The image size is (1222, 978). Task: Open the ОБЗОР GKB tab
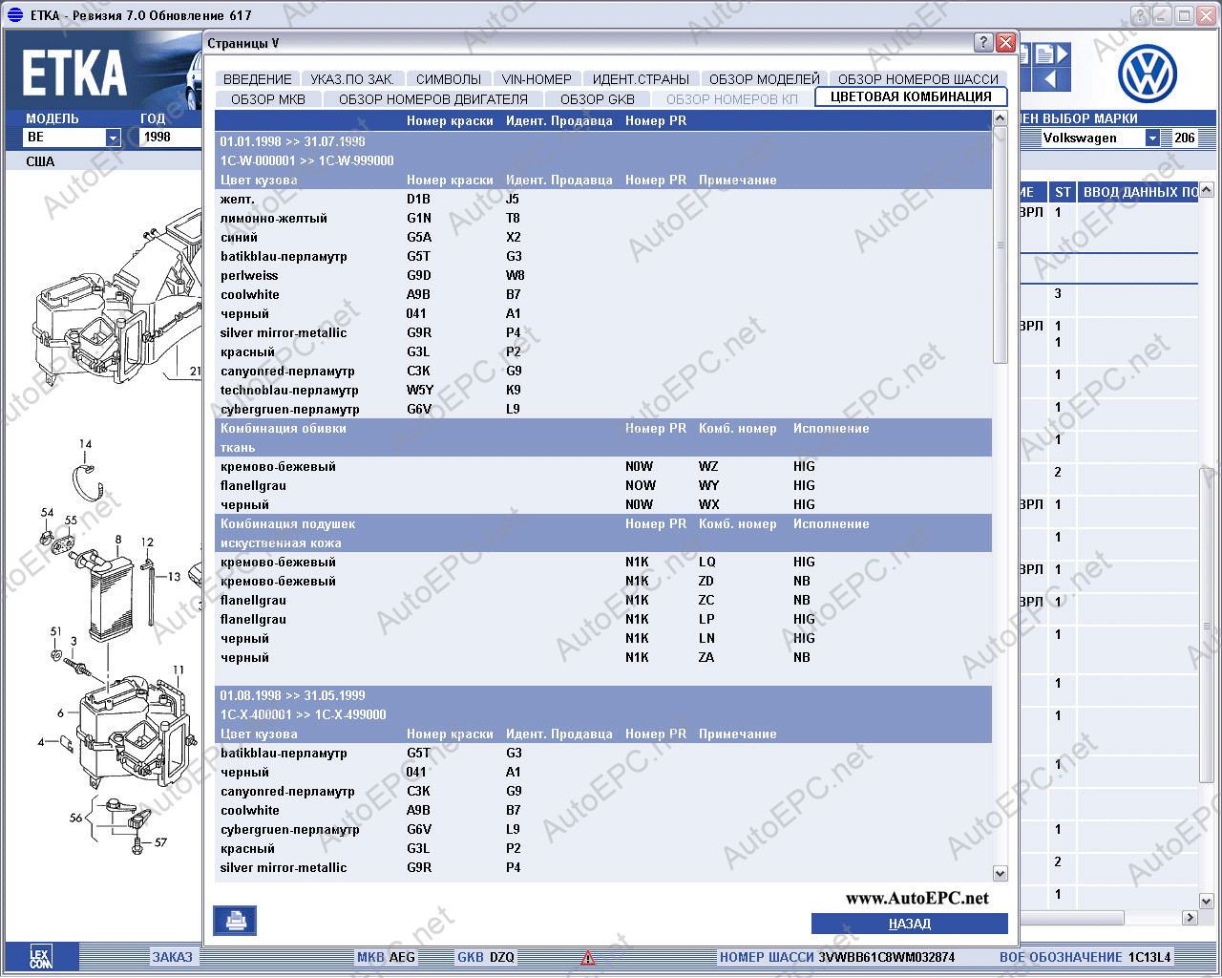[597, 99]
